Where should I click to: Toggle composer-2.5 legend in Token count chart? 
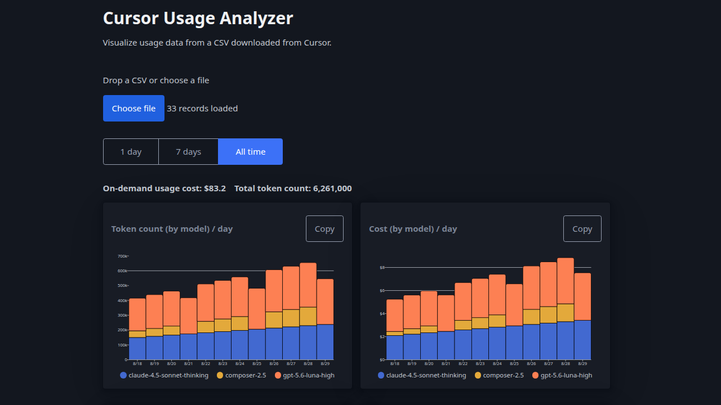(x=241, y=375)
